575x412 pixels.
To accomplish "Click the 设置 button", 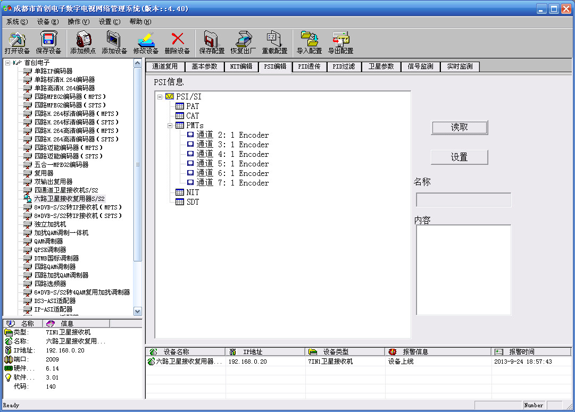I will [x=459, y=157].
